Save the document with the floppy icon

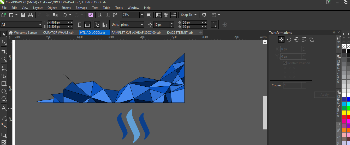point(23,15)
